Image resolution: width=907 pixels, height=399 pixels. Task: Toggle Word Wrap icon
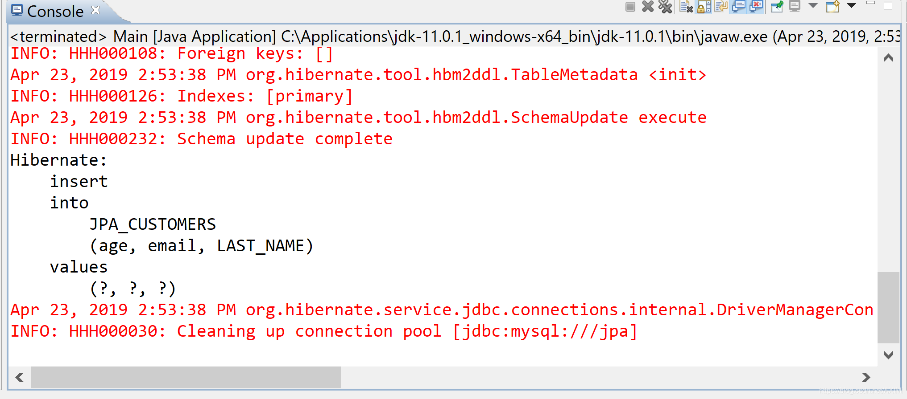point(721,7)
